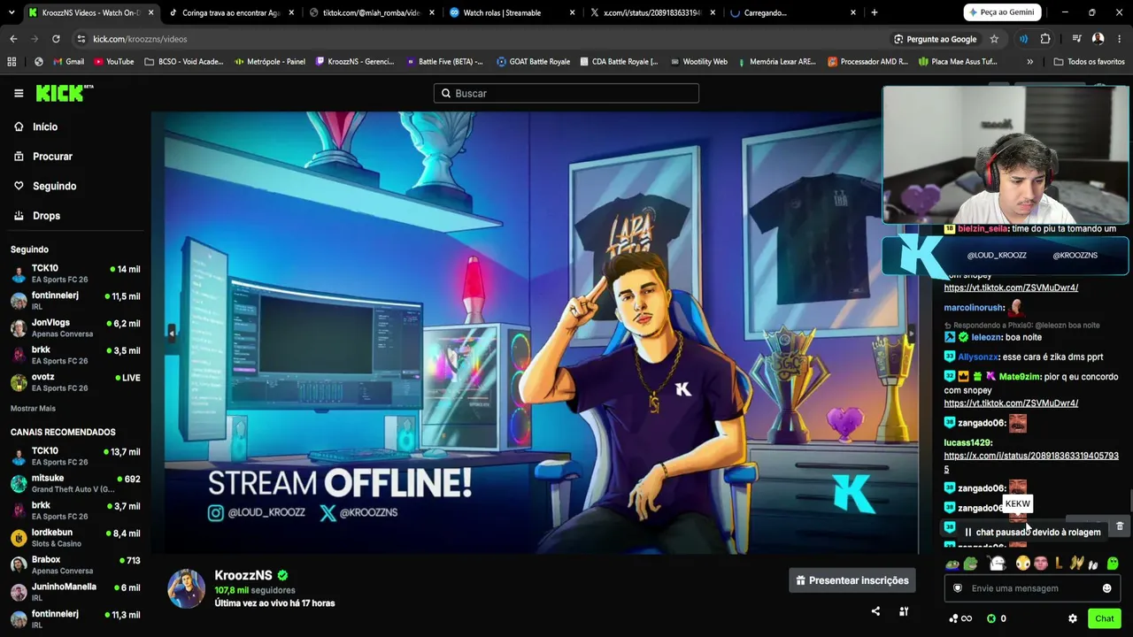Click the share icon under the video
Image resolution: width=1133 pixels, height=637 pixels.
[875, 611]
